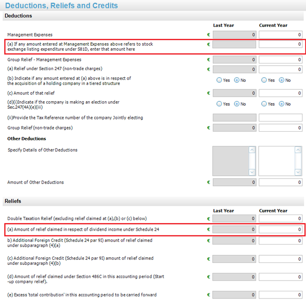The height and width of the screenshot is (303, 306).
Task: Click Double Taxation Relief Last Year field
Action: pyautogui.click(x=234, y=219)
